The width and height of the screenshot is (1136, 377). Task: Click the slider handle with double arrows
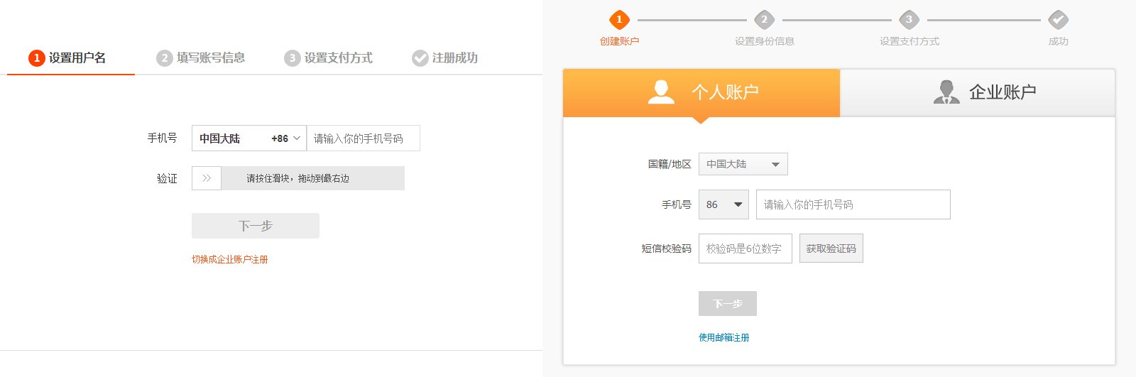207,178
